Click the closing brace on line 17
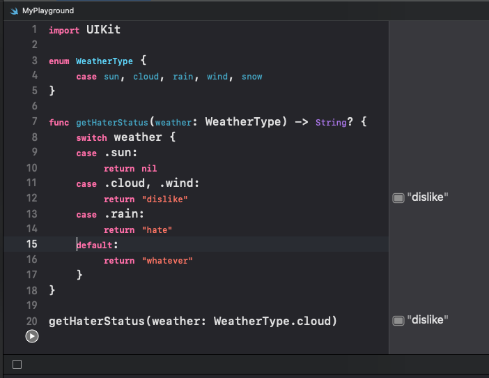Image resolution: width=489 pixels, height=378 pixels. (x=79, y=275)
